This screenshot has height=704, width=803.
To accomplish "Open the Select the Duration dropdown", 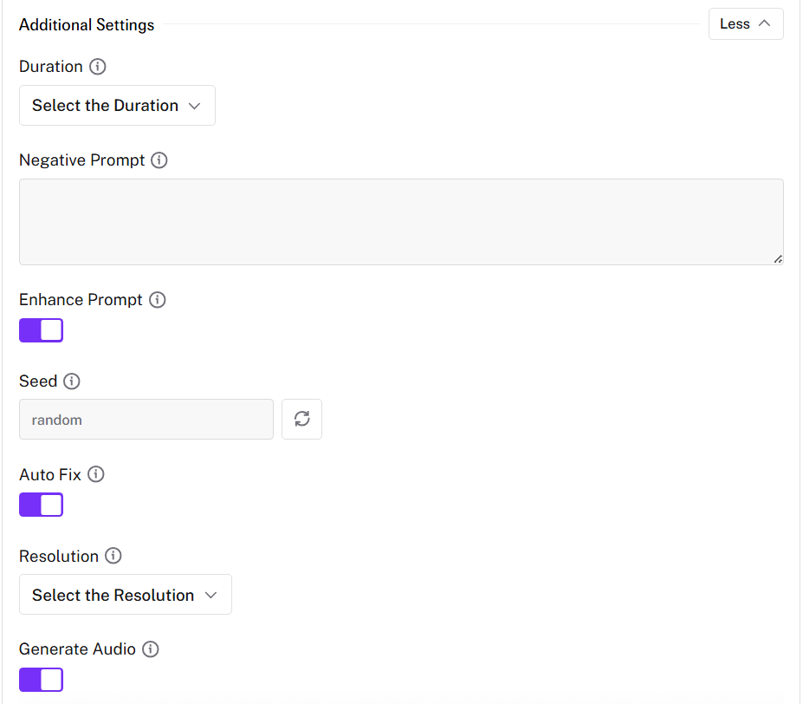I will tap(117, 106).
